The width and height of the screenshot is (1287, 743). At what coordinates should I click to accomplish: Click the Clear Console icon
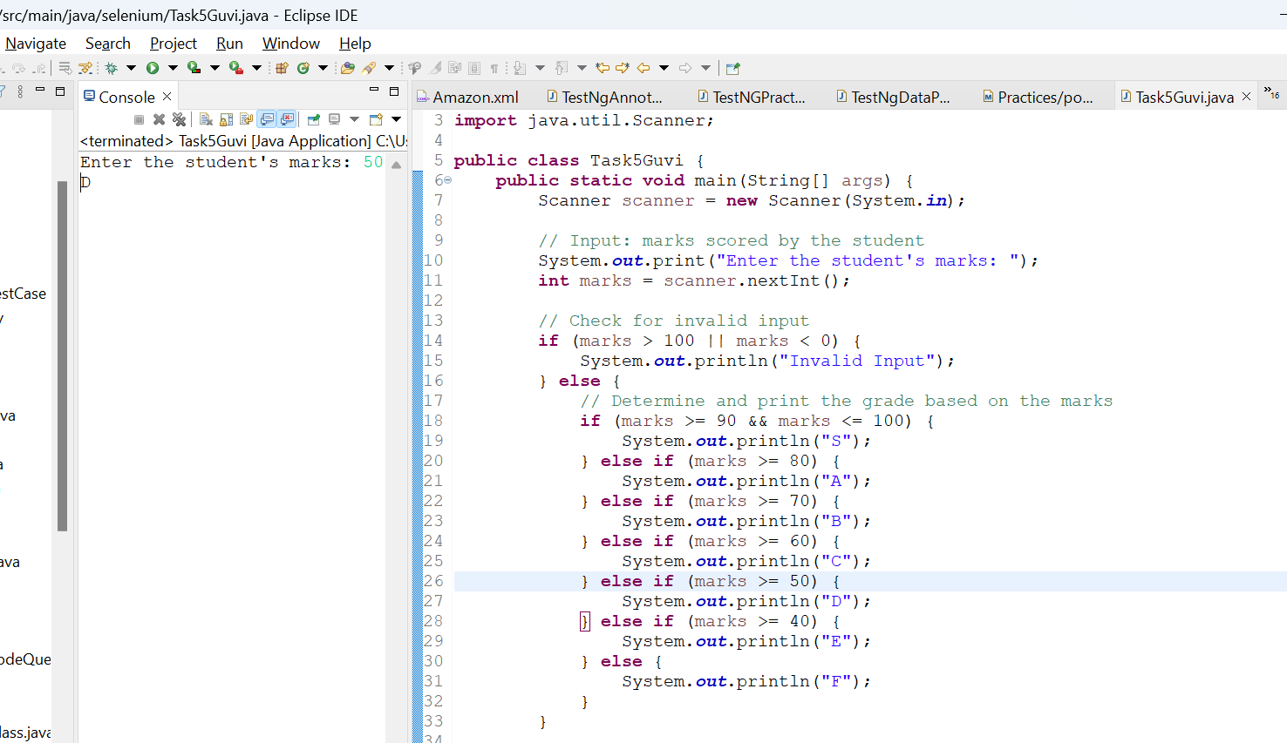point(206,119)
